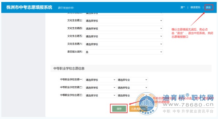Click the orange 志愿填报 button
Image resolution: width=218 pixels, height=119 pixels.
click(135, 109)
